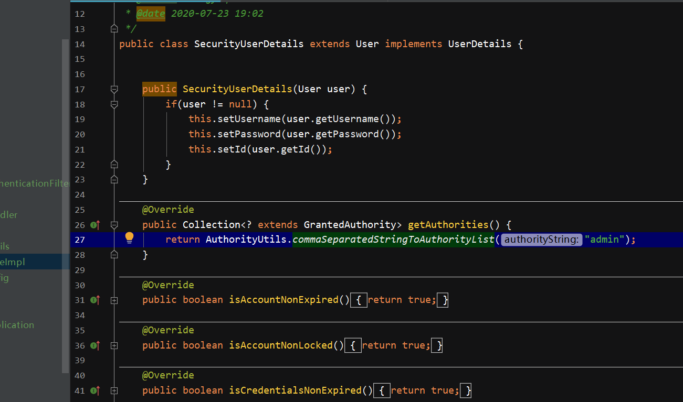Click the highlighted @date Javadoc tag
The height and width of the screenshot is (402, 683).
pos(151,13)
